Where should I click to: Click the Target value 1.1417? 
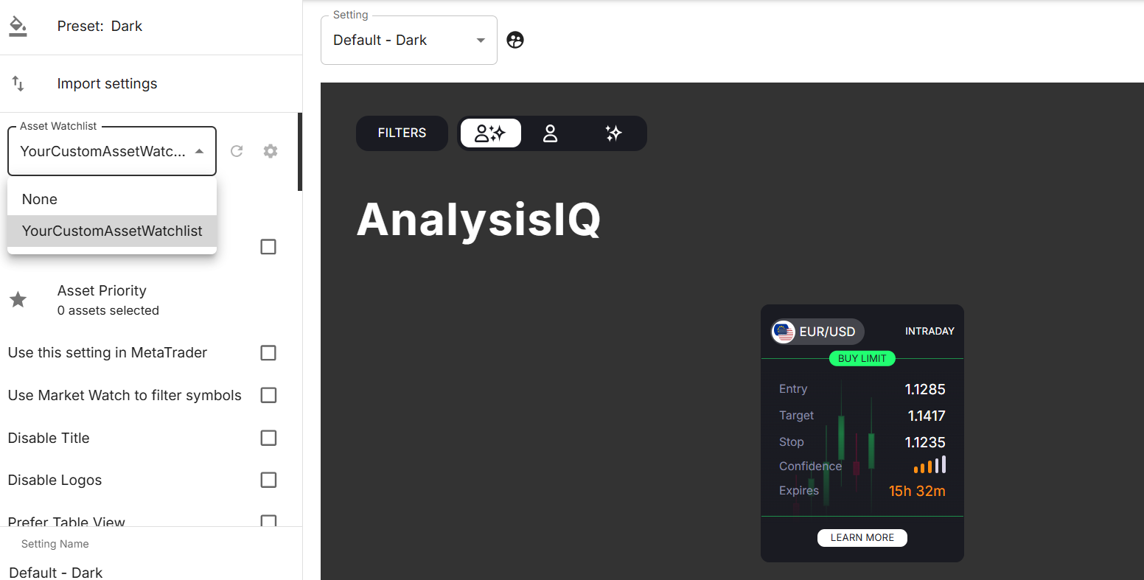927,416
